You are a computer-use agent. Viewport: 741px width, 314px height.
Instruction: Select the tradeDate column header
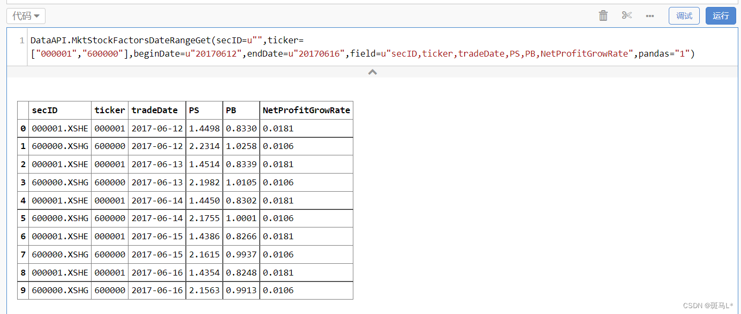point(157,111)
